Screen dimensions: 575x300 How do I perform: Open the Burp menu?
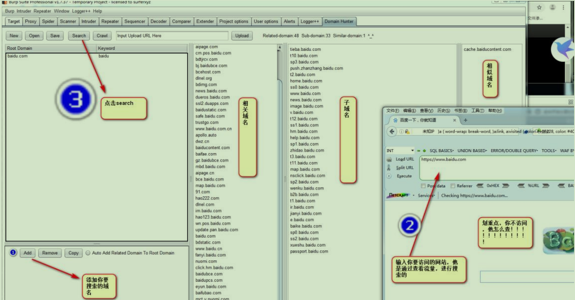coord(9,11)
